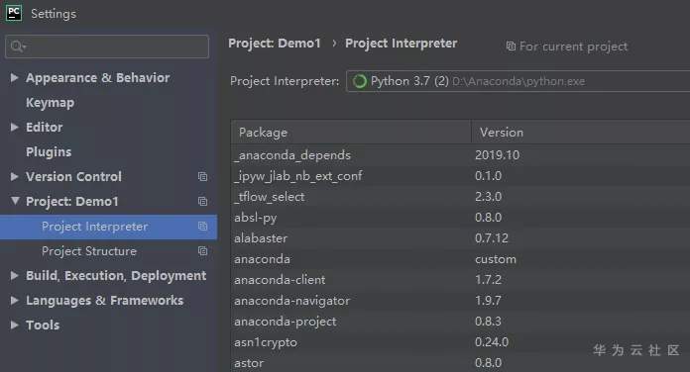Focus the settings search field
This screenshot has width=690, height=372.
(107, 46)
